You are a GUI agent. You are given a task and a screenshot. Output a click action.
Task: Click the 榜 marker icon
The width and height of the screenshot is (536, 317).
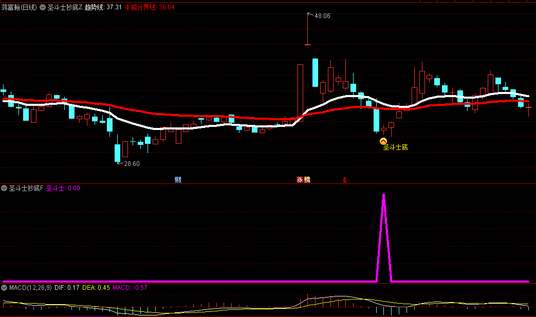(x=307, y=180)
